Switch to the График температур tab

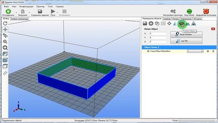pos(19,19)
